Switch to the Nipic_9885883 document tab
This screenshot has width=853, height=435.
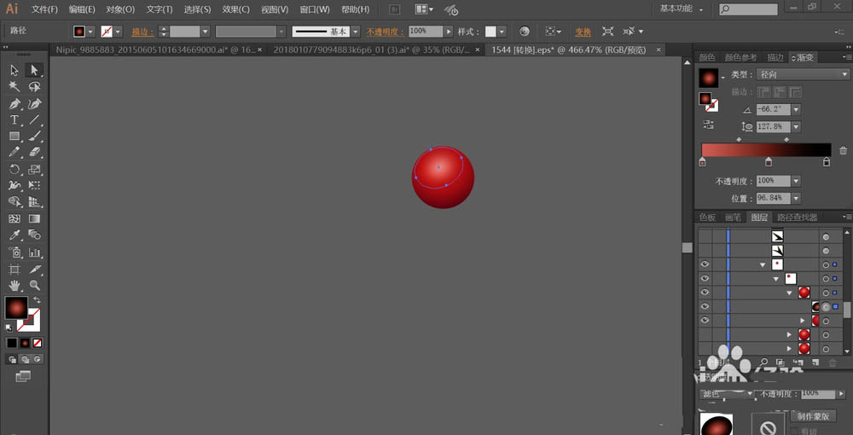155,50
